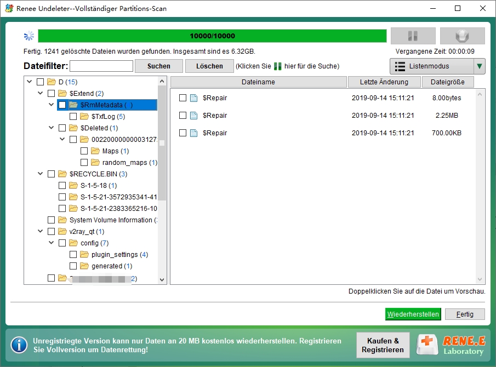The image size is (496, 367).
Task: Check the box for 8.00bytes $Repair file
Action: [x=183, y=98]
